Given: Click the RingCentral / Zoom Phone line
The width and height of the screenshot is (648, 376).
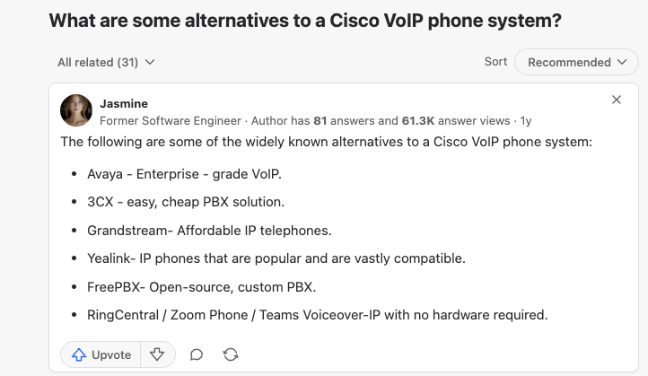Looking at the screenshot, I should point(318,315).
